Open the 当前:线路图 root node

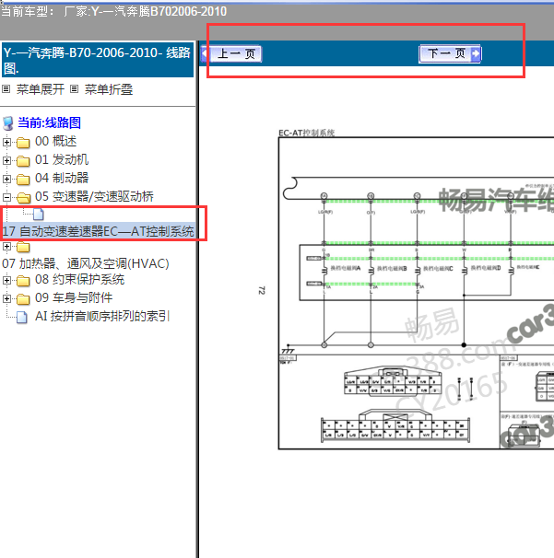click(49, 122)
